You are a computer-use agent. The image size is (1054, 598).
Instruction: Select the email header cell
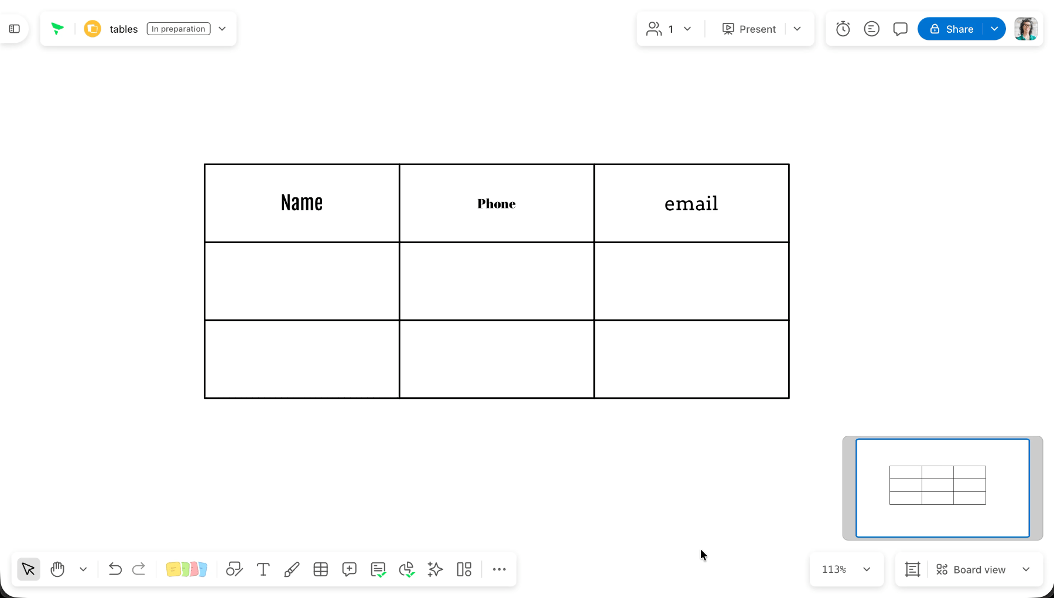click(692, 203)
